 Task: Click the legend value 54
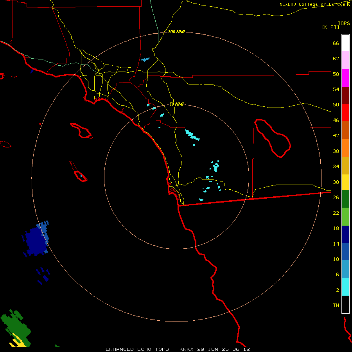(336, 89)
